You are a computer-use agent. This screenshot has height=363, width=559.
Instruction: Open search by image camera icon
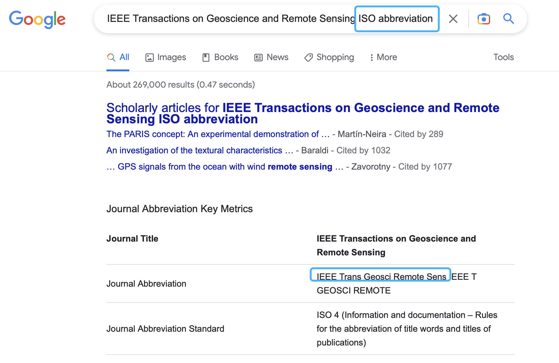484,19
